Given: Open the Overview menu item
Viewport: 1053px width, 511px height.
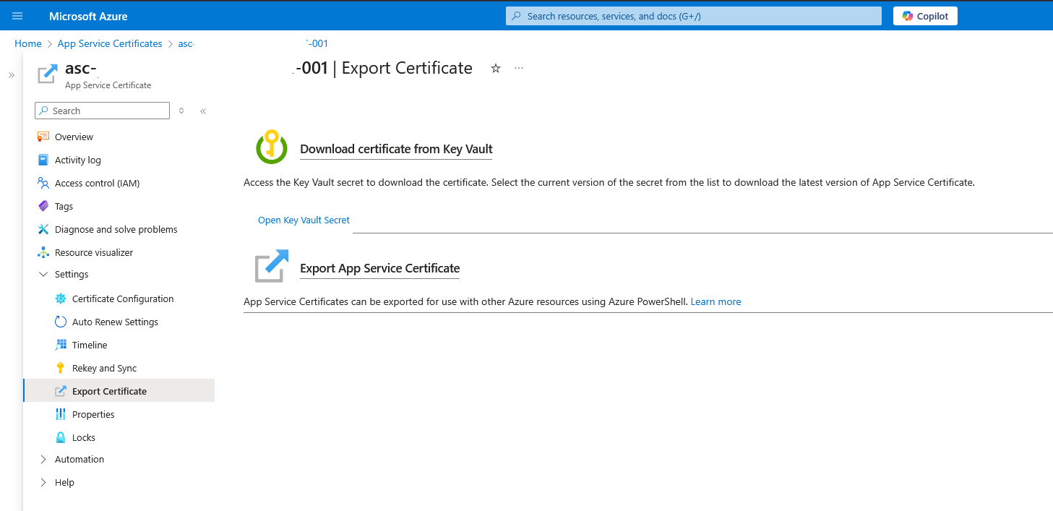Looking at the screenshot, I should [74, 137].
